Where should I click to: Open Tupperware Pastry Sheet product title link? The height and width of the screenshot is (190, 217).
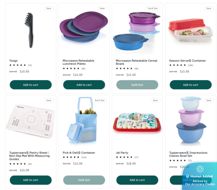pos(29,156)
